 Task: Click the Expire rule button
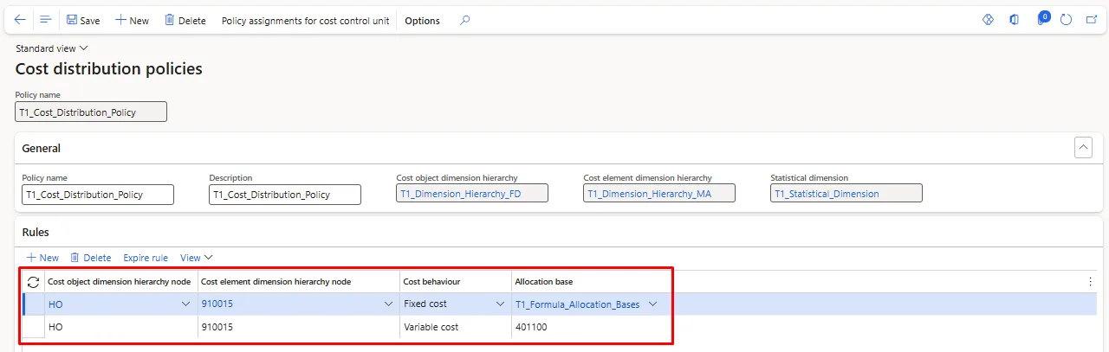tap(146, 258)
